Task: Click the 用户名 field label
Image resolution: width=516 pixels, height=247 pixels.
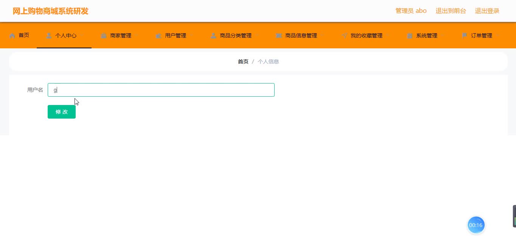Action: (35, 90)
